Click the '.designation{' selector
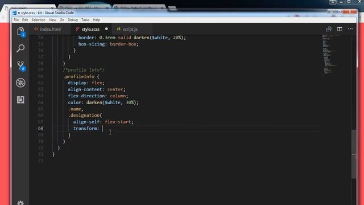The height and width of the screenshot is (205, 364). [85, 115]
